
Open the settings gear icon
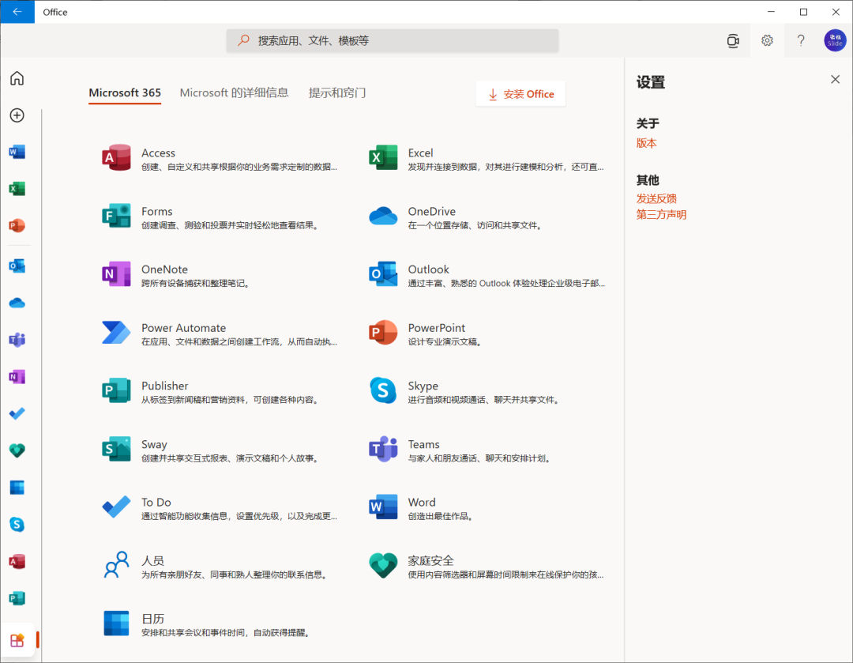pos(767,40)
